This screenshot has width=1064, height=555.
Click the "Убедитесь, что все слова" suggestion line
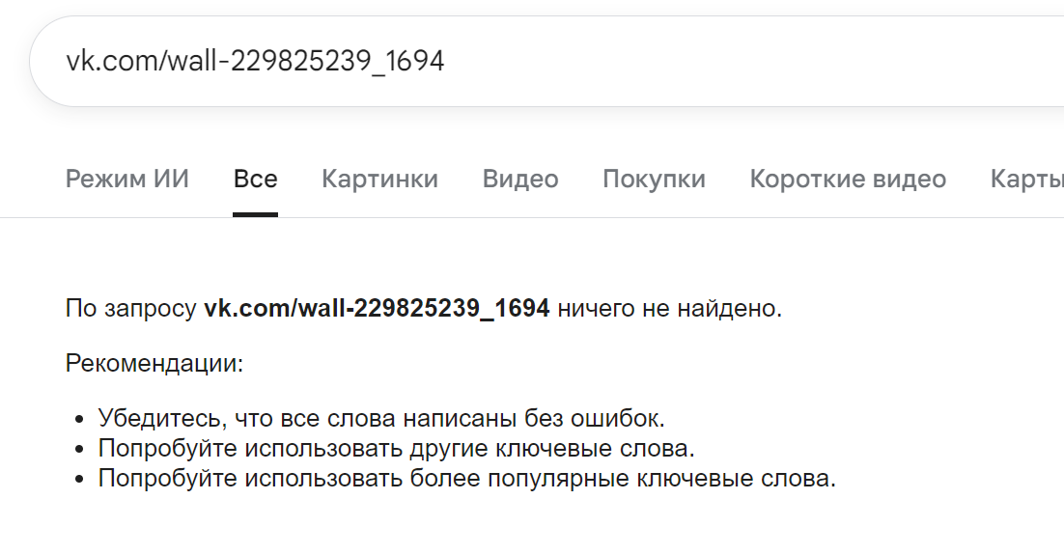point(381,419)
